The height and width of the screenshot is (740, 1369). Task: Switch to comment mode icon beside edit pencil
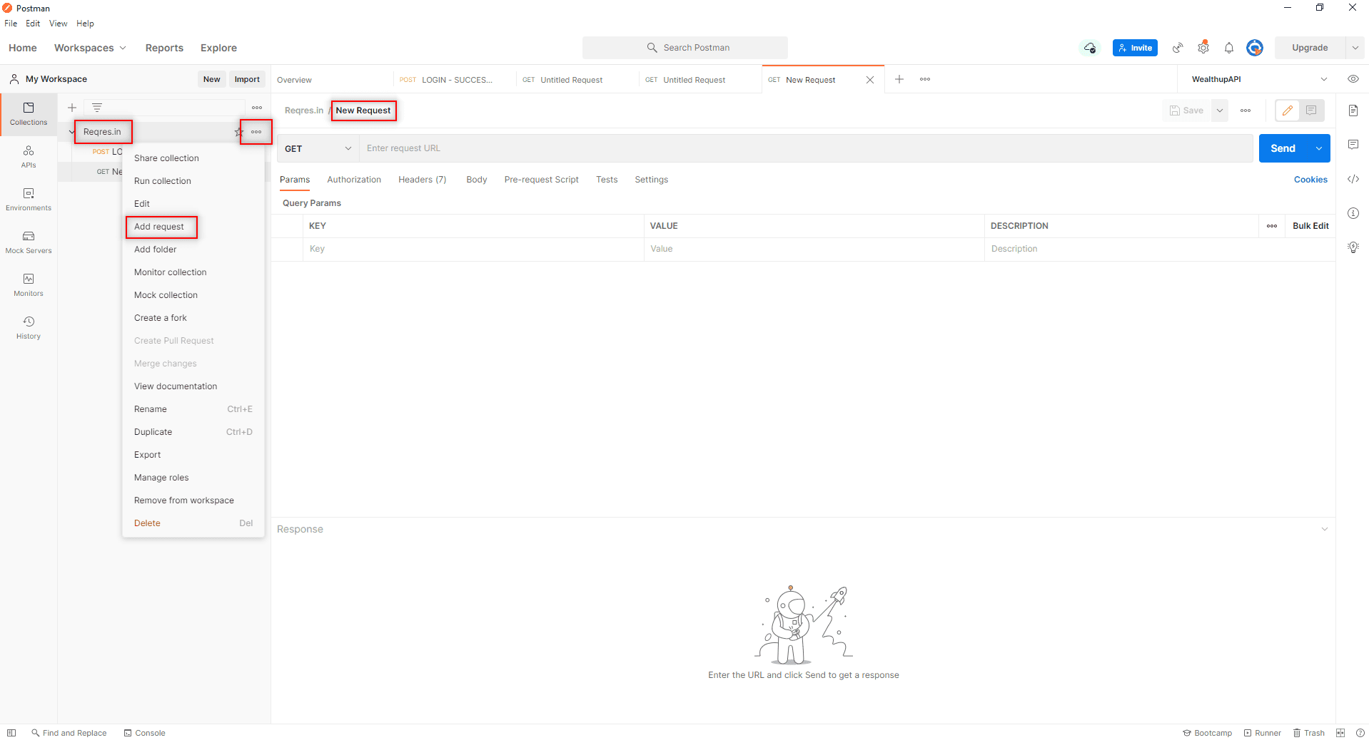point(1311,111)
